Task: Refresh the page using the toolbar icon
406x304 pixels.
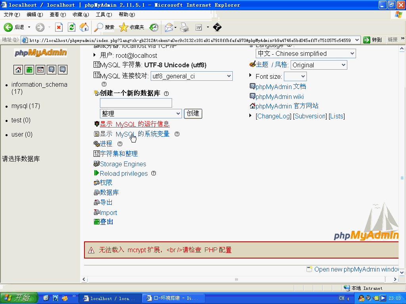Action: pos(71,27)
